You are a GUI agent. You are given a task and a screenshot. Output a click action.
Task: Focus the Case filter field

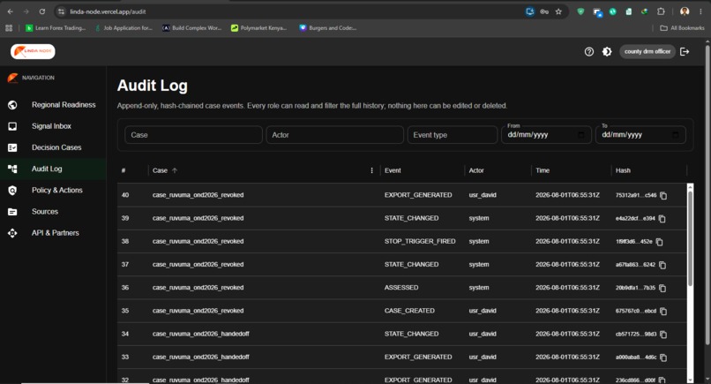(x=193, y=135)
